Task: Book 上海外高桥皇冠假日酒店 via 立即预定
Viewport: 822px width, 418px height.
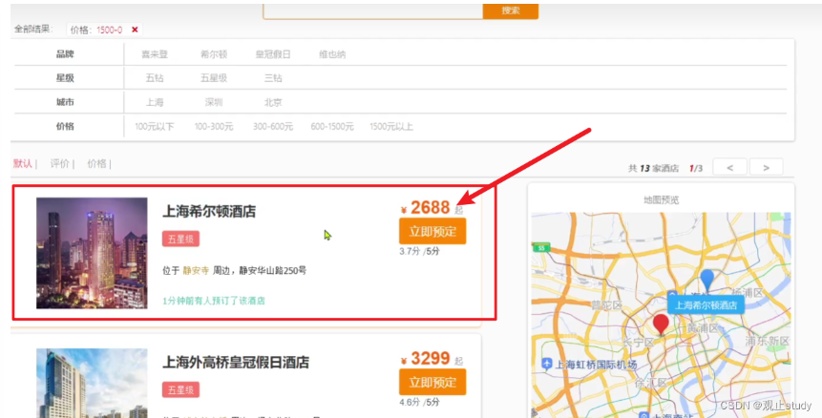Action: 432,383
